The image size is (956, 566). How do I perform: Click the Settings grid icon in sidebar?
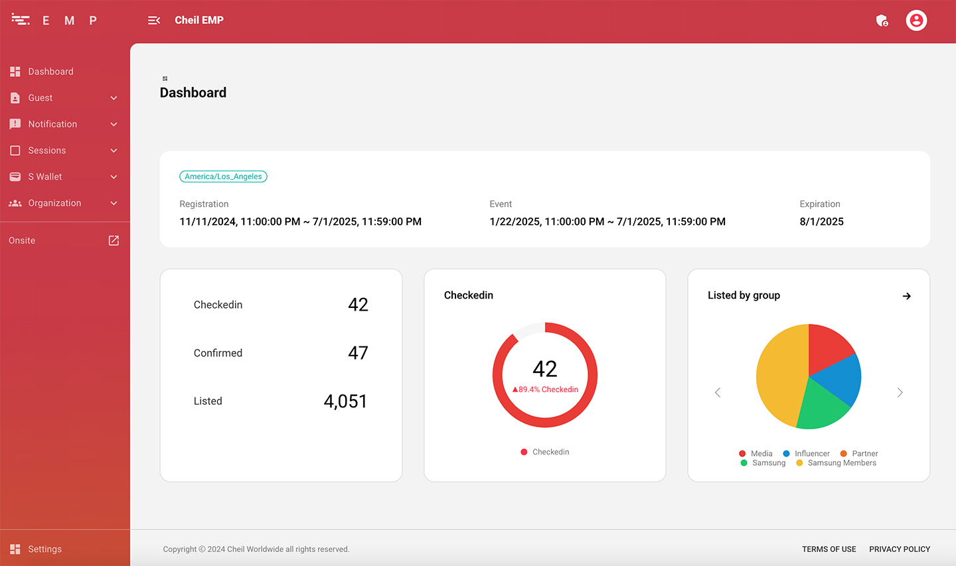click(15, 549)
